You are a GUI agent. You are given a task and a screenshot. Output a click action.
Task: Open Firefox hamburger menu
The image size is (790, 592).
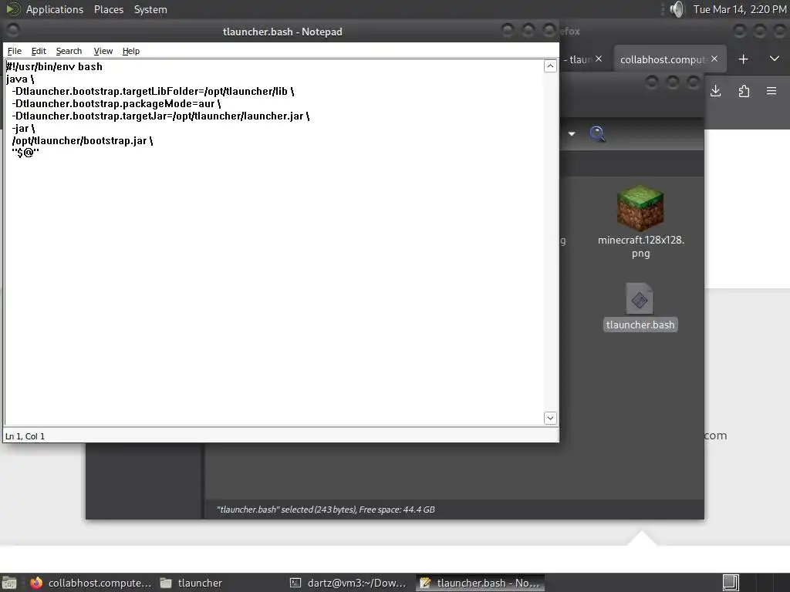point(771,91)
